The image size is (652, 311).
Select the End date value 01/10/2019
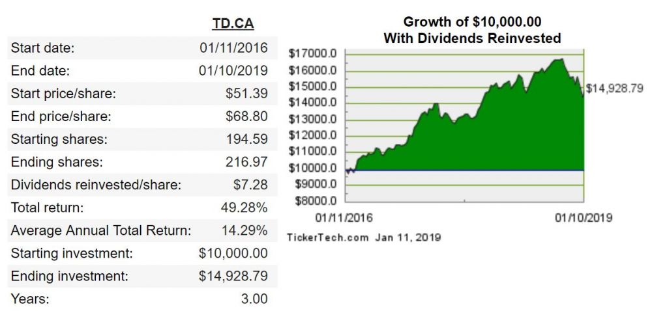[233, 70]
